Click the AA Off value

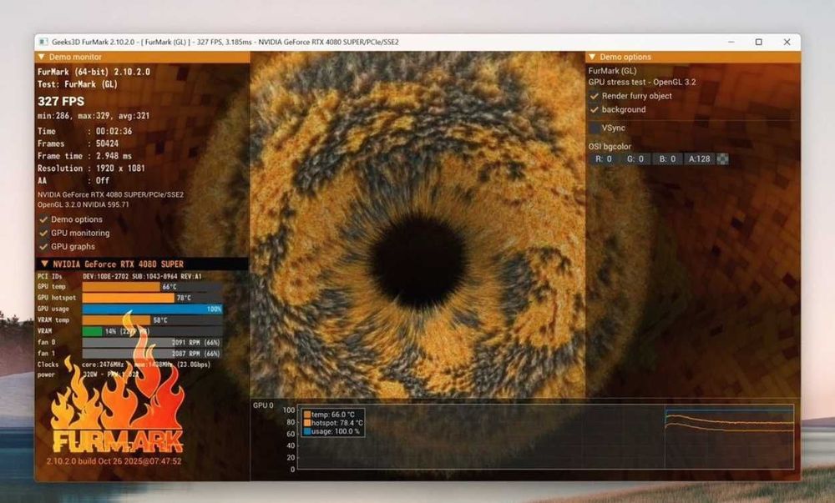tap(103, 180)
